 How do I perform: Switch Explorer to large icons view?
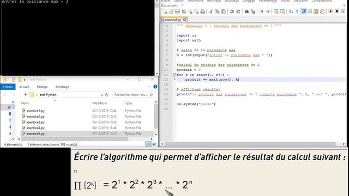click(154, 144)
